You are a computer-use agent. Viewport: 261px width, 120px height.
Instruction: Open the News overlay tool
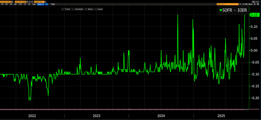tap(89, 9)
